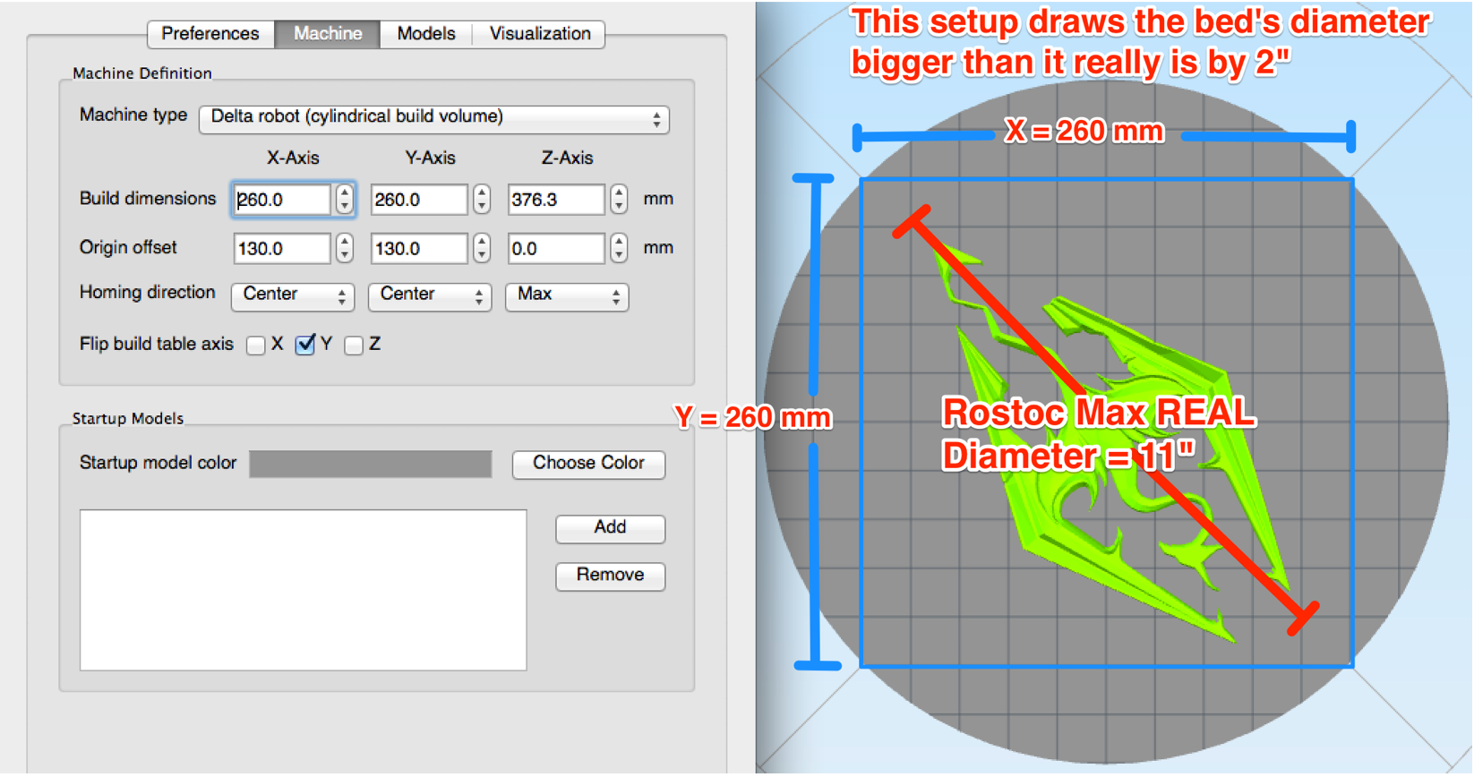
Task: Click the Remove startup model button
Action: [610, 576]
